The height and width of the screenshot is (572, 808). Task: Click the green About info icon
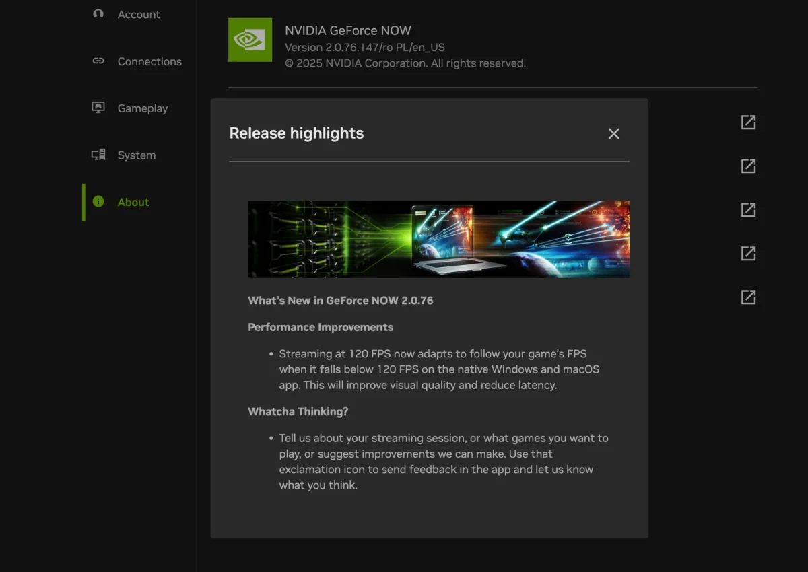pos(98,201)
